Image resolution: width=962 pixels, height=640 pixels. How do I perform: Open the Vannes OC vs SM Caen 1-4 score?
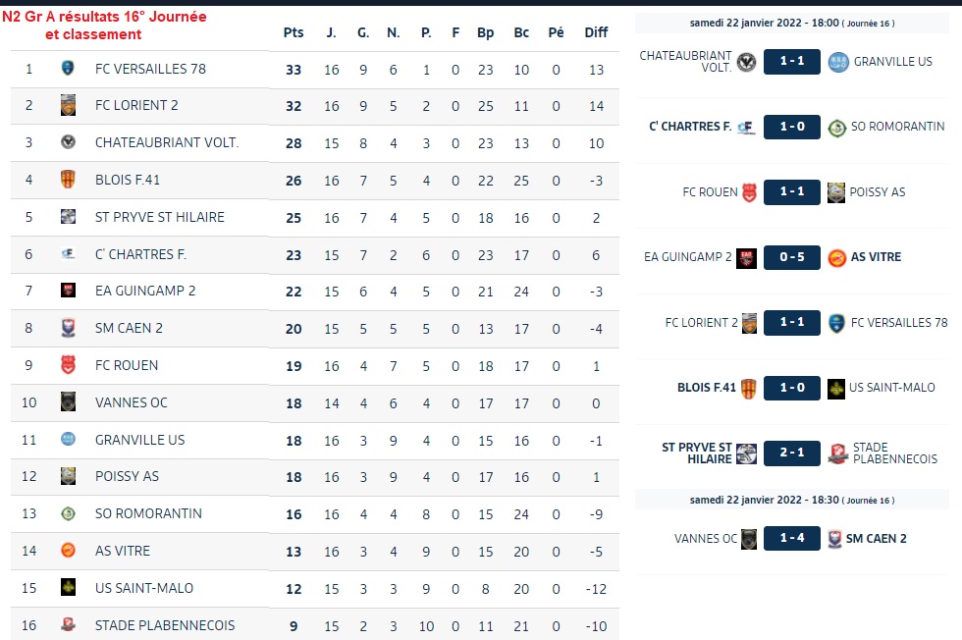coord(792,538)
